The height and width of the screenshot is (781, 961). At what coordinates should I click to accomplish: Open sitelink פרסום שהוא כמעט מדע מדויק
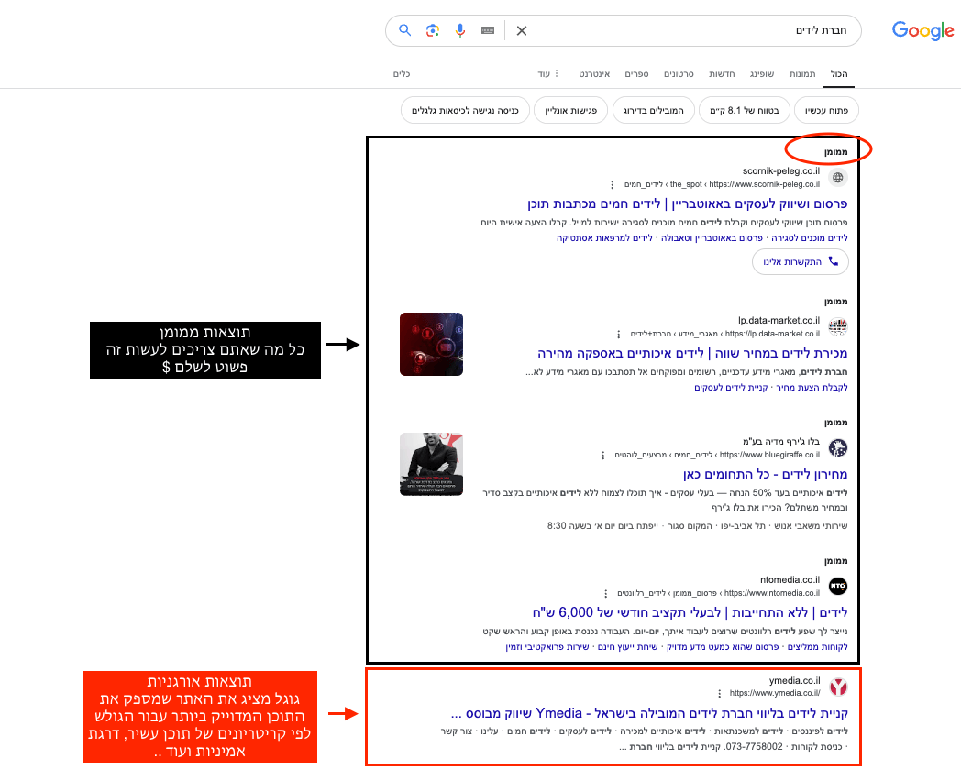[723, 647]
